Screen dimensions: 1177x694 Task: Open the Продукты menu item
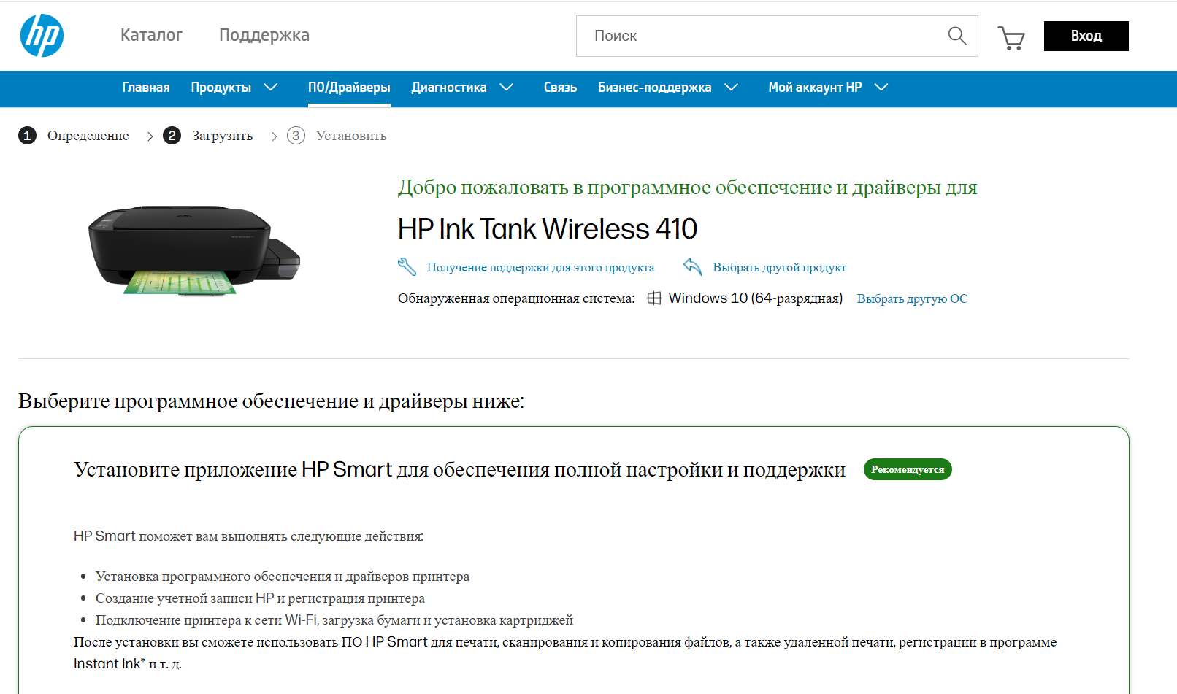(221, 88)
